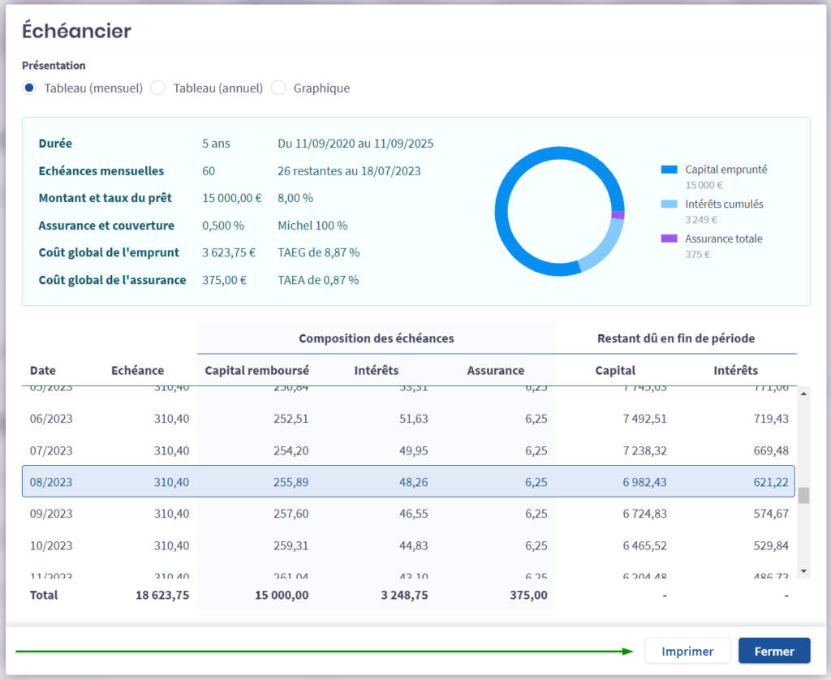
Task: Click the scrollbar down arrow in table
Action: point(804,571)
